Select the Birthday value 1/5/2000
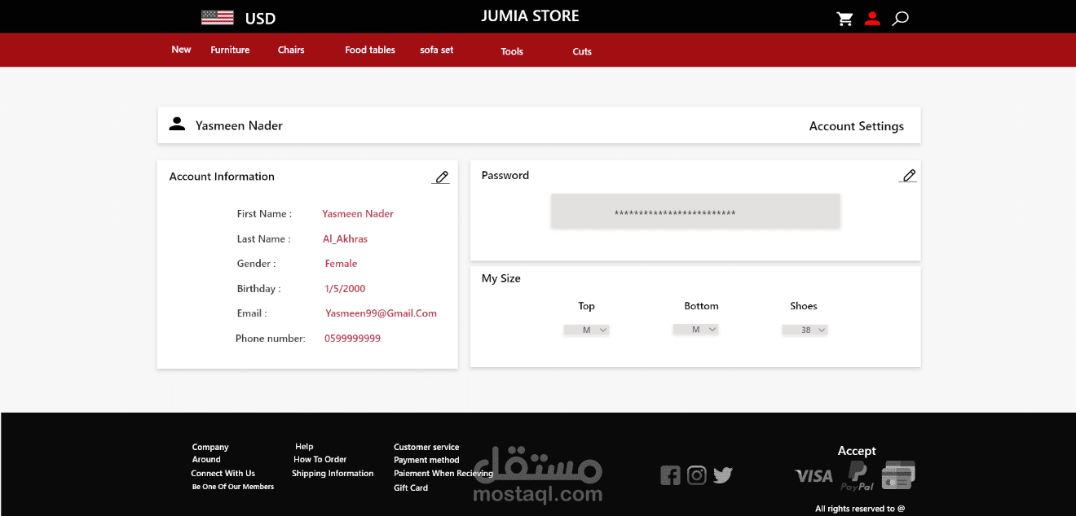This screenshot has height=516, width=1076. pos(345,289)
